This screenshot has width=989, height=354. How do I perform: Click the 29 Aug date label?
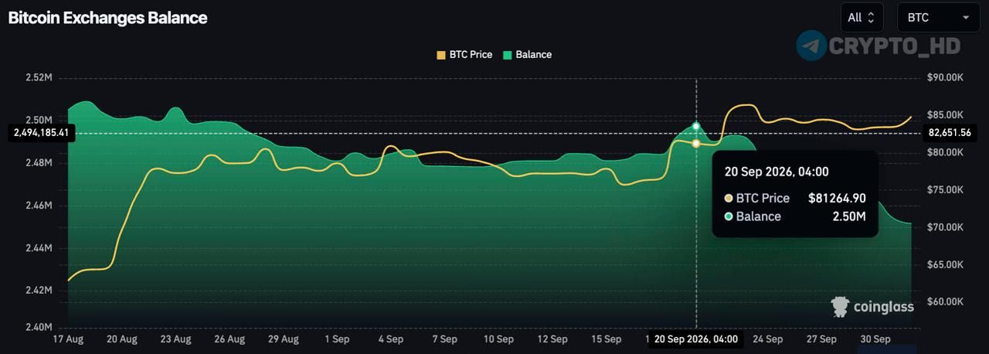click(x=284, y=339)
